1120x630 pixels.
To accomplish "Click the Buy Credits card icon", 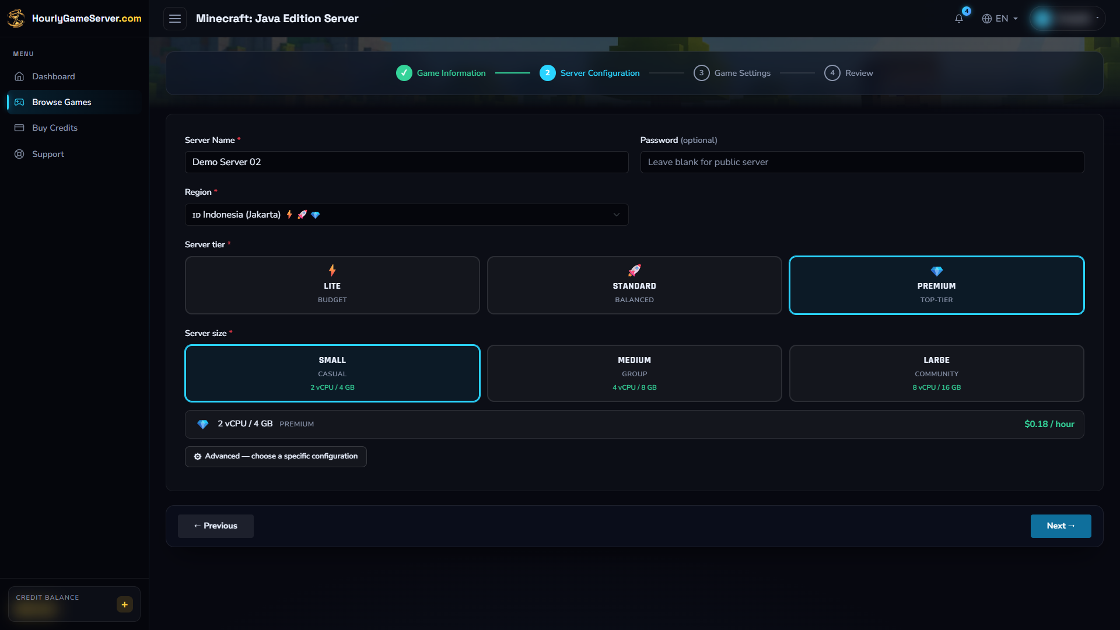I will (19, 128).
